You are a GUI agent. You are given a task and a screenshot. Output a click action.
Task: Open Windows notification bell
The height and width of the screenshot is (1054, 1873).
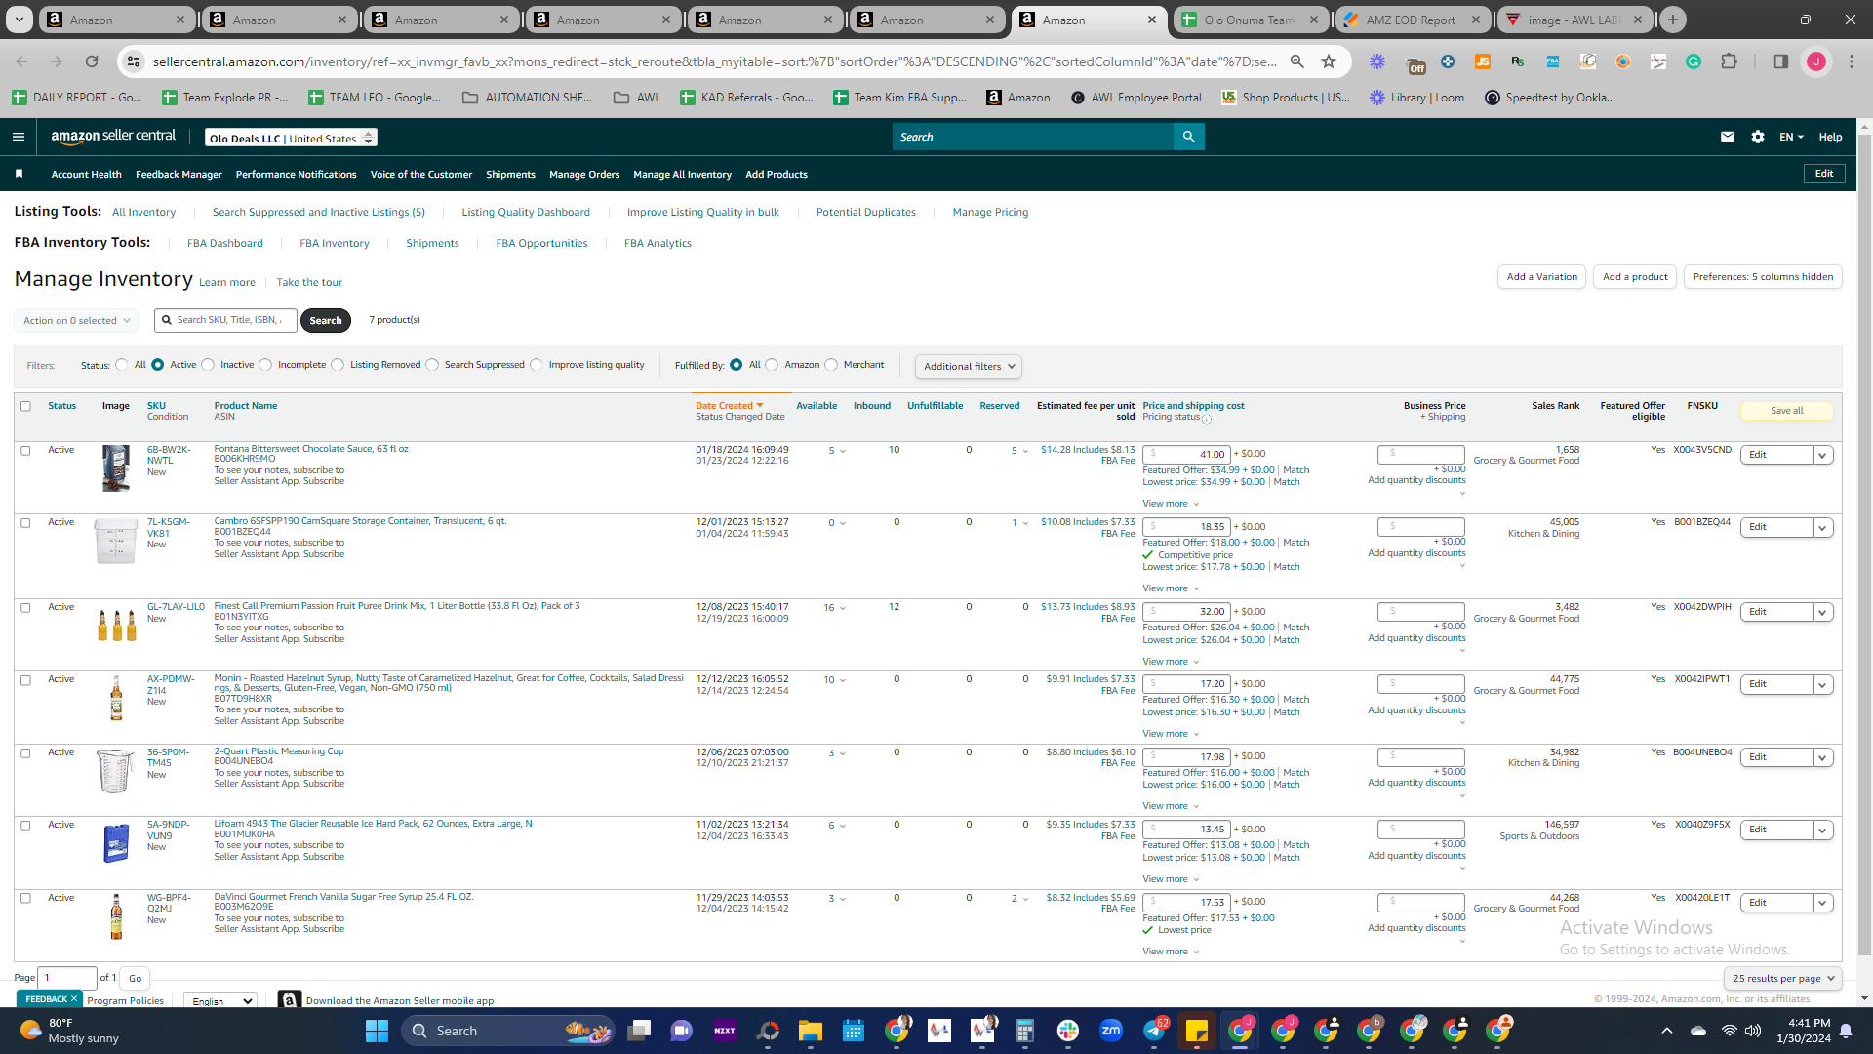tap(1846, 1031)
